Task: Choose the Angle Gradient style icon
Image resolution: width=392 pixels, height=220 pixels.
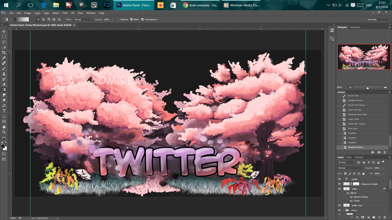Action: point(49,19)
